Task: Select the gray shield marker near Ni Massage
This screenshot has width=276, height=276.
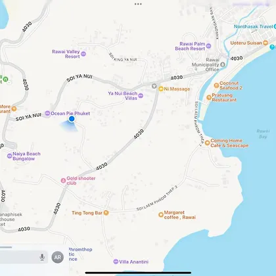Action: tap(154, 86)
